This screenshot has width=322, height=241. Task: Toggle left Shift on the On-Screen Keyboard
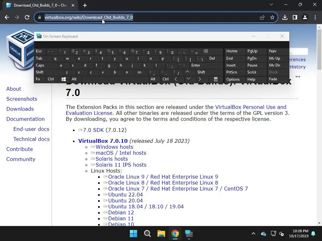coord(49,72)
